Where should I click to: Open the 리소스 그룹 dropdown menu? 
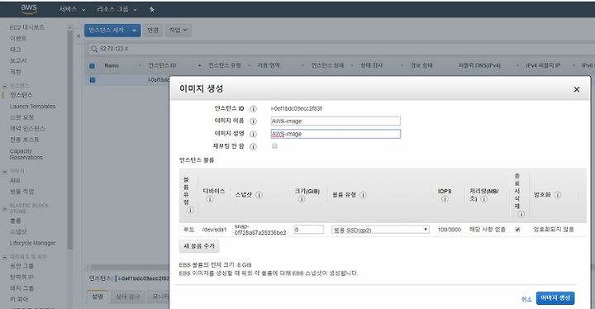tap(117, 9)
